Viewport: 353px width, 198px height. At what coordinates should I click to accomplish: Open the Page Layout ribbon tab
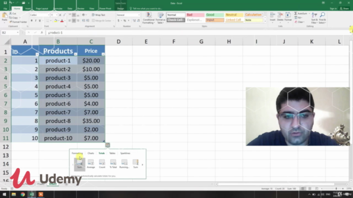pos(42,9)
